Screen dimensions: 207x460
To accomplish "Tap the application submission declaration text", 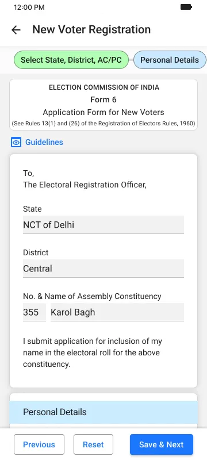I will coord(93,353).
